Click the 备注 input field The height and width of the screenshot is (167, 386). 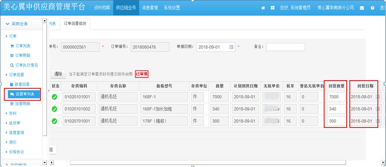[x=286, y=47]
